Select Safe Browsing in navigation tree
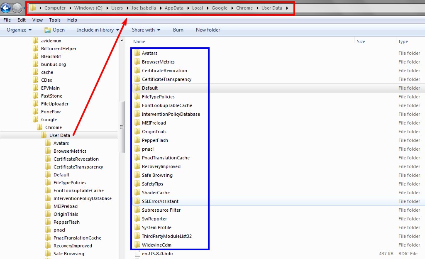Image resolution: width=425 pixels, height=259 pixels. tap(68, 254)
